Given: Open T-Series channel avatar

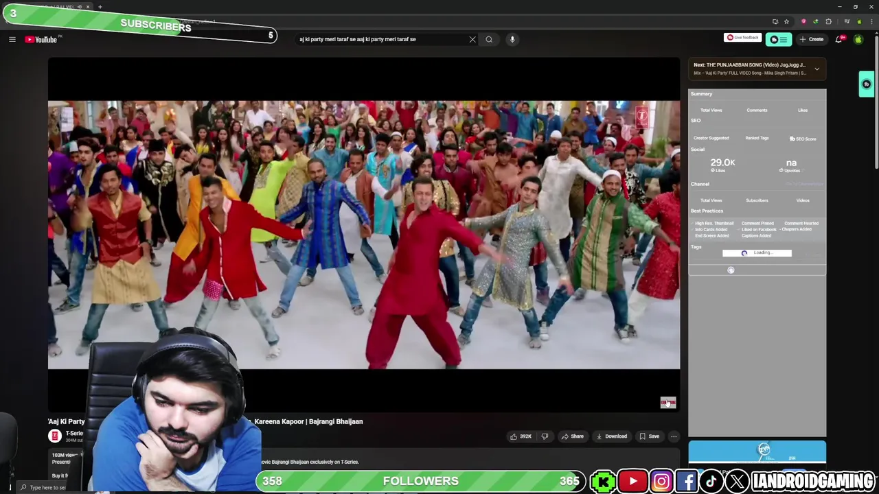Looking at the screenshot, I should point(54,435).
